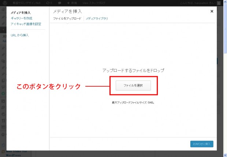
Task: Select メディアを挿入 in the left menu
Action: [x=21, y=12]
